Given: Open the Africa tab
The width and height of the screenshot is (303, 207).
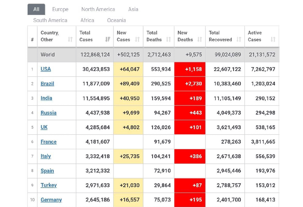Looking at the screenshot, I should 87,20.
